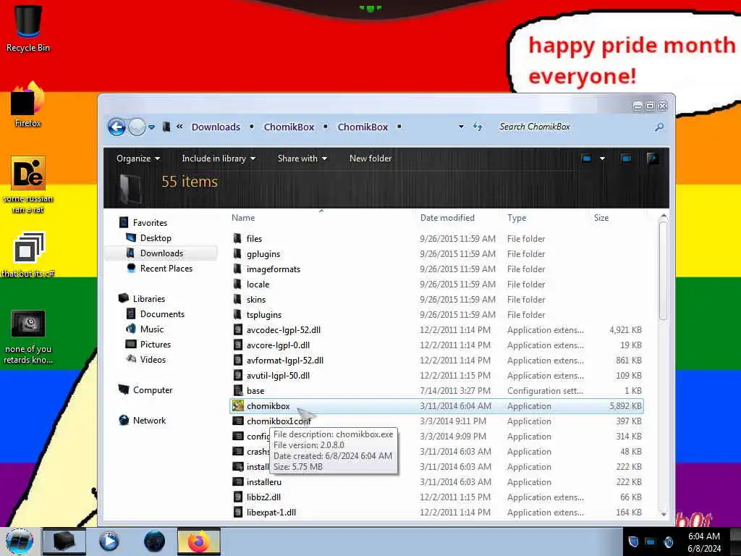Select the chomikbox application icon
The width and height of the screenshot is (741, 556).
238,405
